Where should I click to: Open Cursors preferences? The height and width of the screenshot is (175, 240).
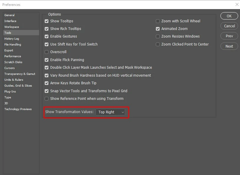pyautogui.click(x=21, y=68)
